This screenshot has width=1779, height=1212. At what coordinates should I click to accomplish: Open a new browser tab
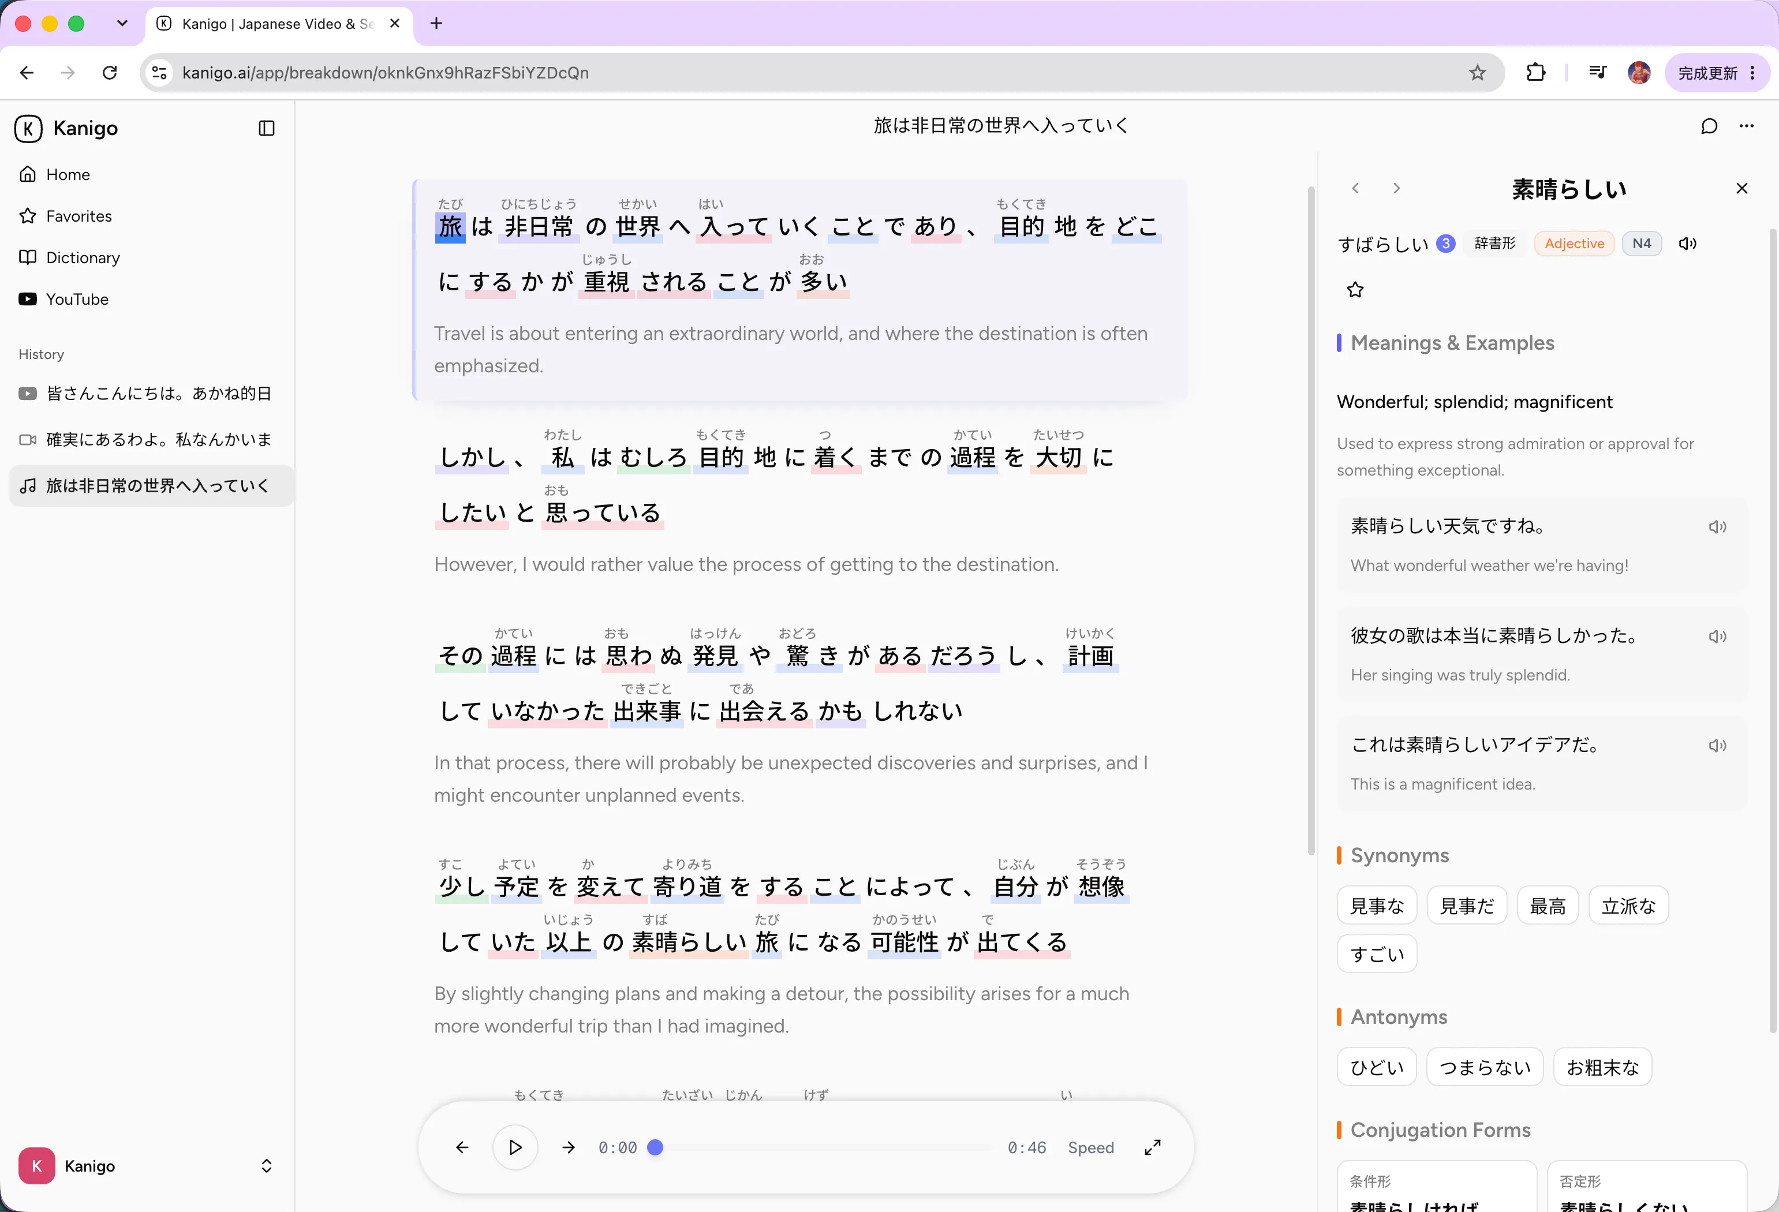click(436, 24)
